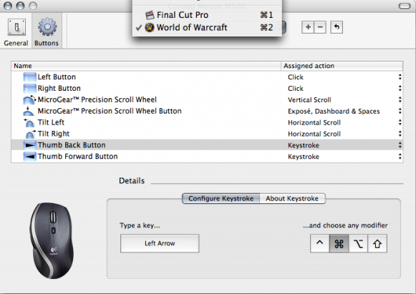This screenshot has height=294, width=416.
Task: Open the General preferences pane
Action: click(16, 31)
